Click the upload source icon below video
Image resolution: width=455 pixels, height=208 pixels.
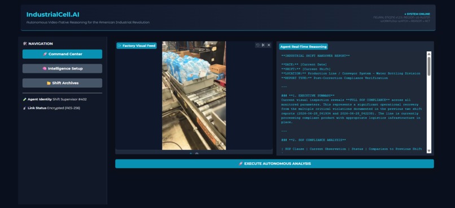pos(191,154)
